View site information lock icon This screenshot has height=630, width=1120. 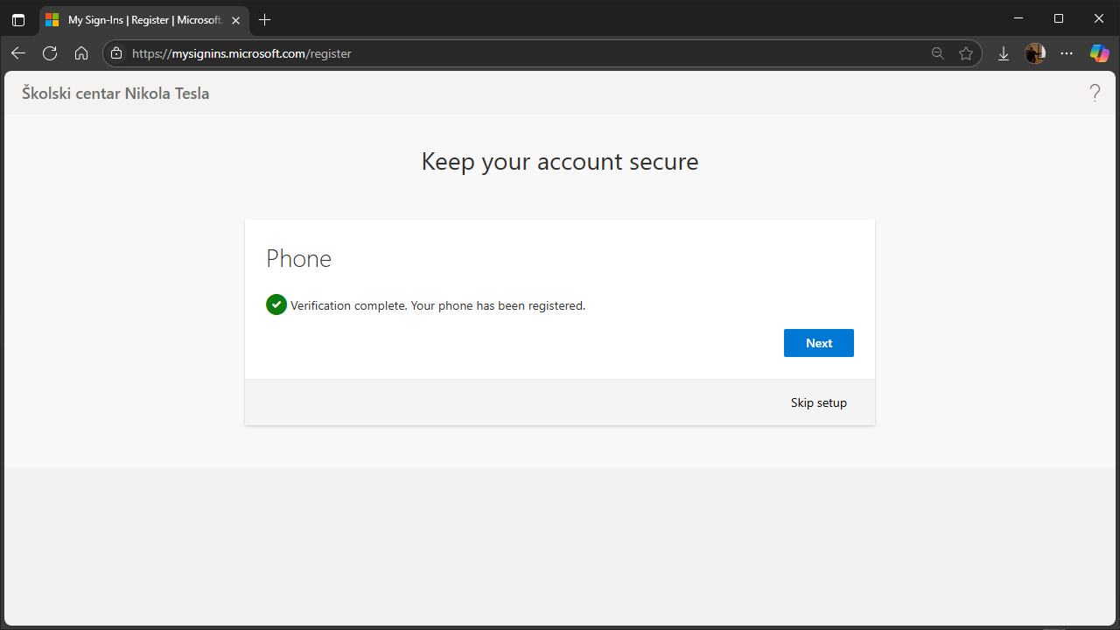[117, 53]
